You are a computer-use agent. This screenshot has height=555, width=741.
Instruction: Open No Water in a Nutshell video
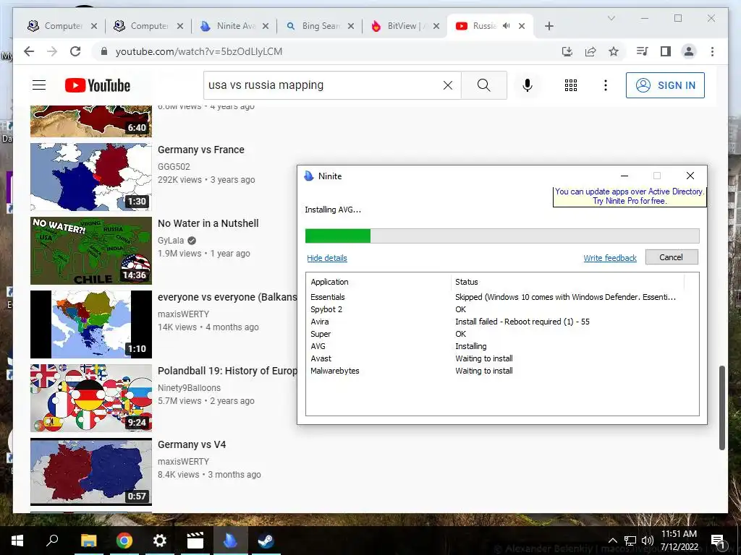point(208,223)
